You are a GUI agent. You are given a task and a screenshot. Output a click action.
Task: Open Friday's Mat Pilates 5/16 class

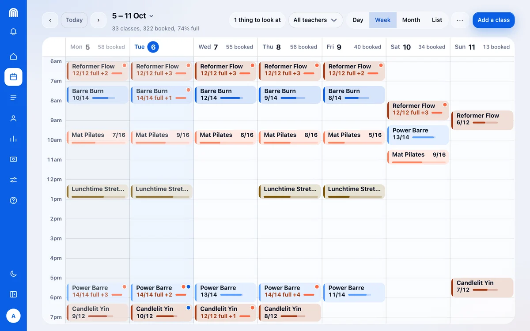(354, 137)
